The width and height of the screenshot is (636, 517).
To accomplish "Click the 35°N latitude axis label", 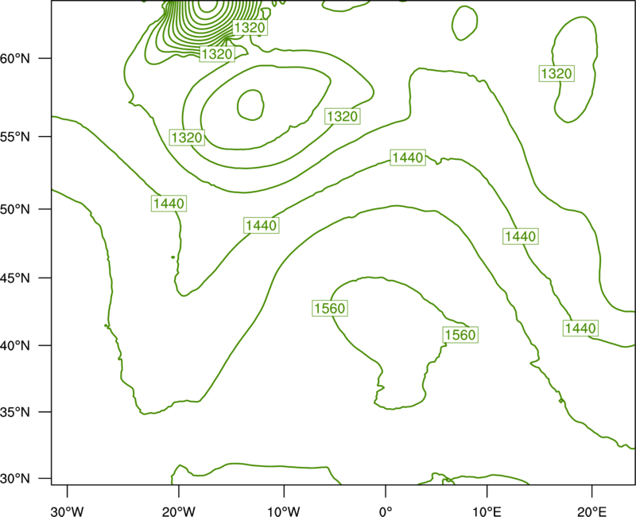I will pyautogui.click(x=15, y=412).
